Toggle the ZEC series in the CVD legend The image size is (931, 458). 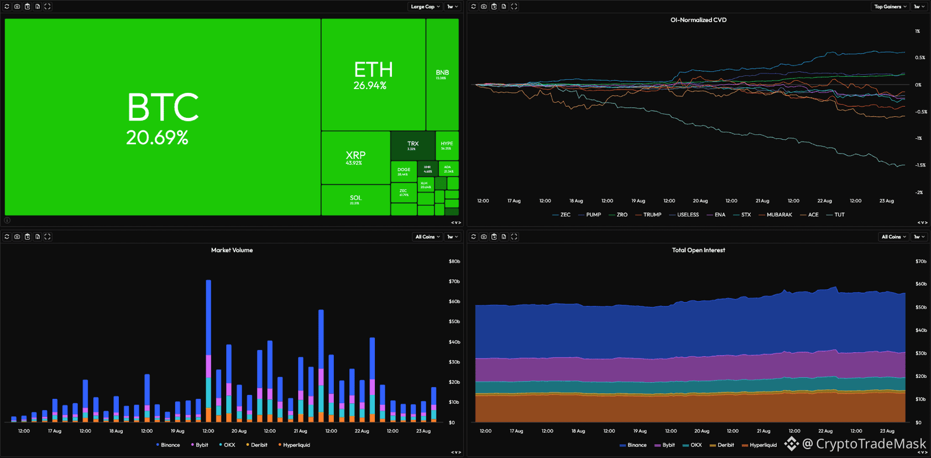pos(561,215)
